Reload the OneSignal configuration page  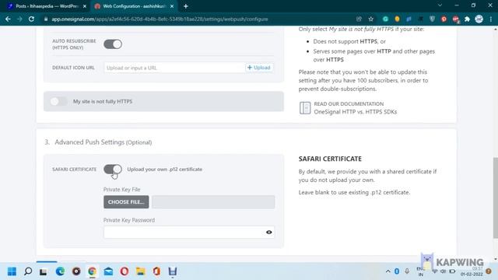coord(31,19)
